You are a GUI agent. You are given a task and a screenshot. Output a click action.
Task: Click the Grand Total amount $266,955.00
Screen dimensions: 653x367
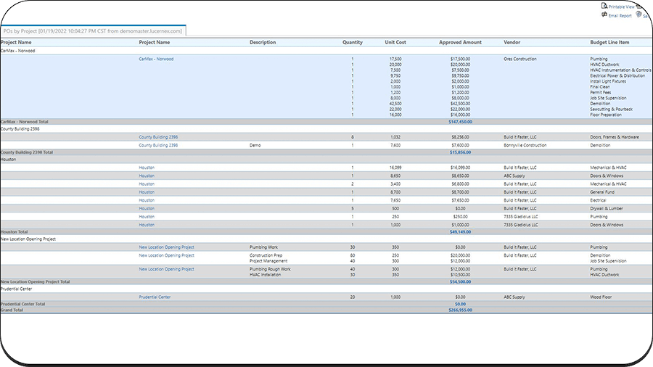coord(460,310)
